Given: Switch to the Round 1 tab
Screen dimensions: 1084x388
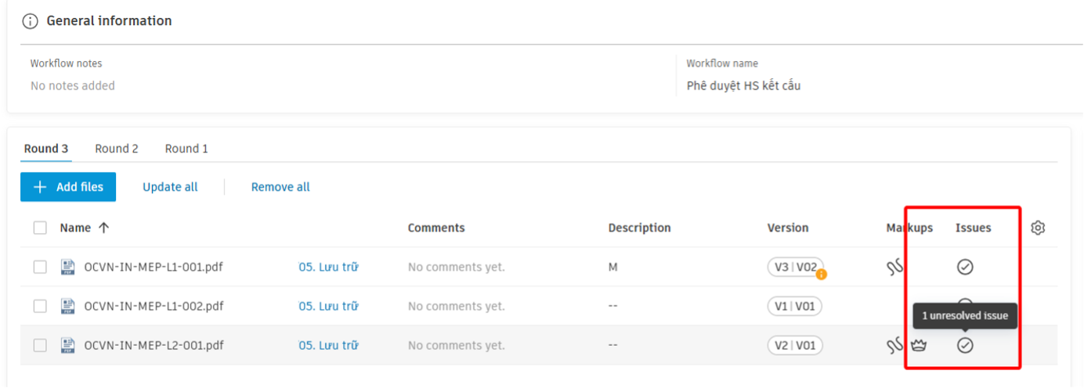Looking at the screenshot, I should tap(186, 149).
